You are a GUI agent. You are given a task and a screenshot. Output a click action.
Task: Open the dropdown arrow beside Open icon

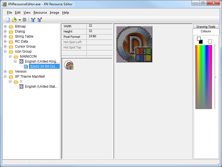pyautogui.click(x=20, y=20)
